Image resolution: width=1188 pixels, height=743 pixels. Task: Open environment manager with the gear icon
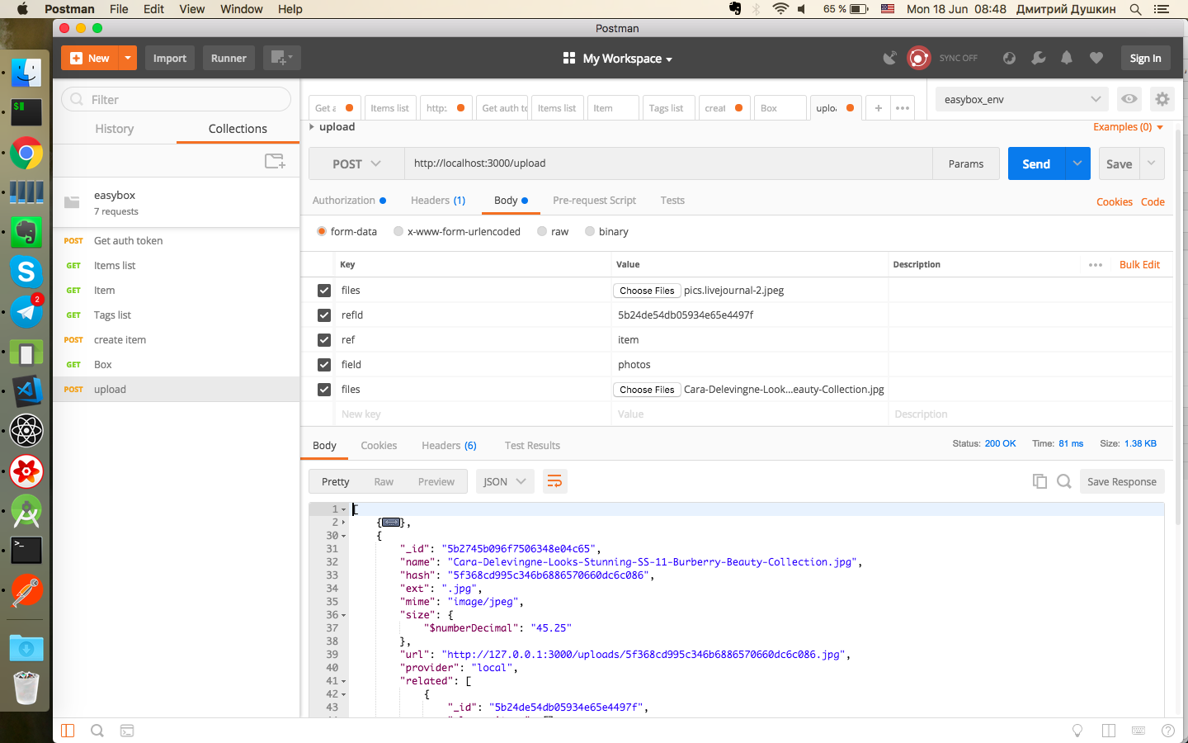tap(1162, 99)
